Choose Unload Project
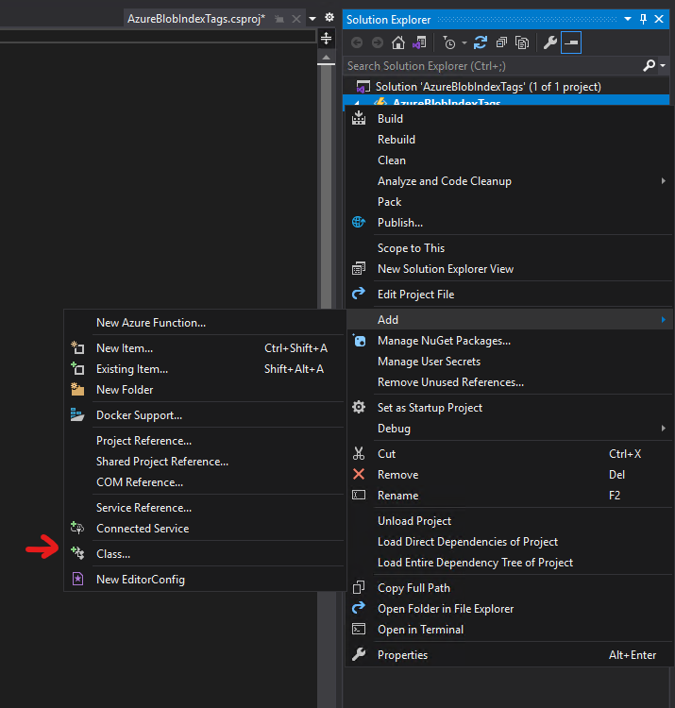Viewport: 675px width, 708px height. click(x=509, y=520)
